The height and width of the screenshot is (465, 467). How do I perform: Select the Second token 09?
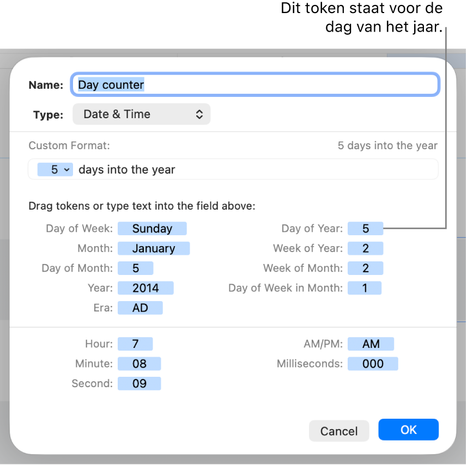[139, 383]
